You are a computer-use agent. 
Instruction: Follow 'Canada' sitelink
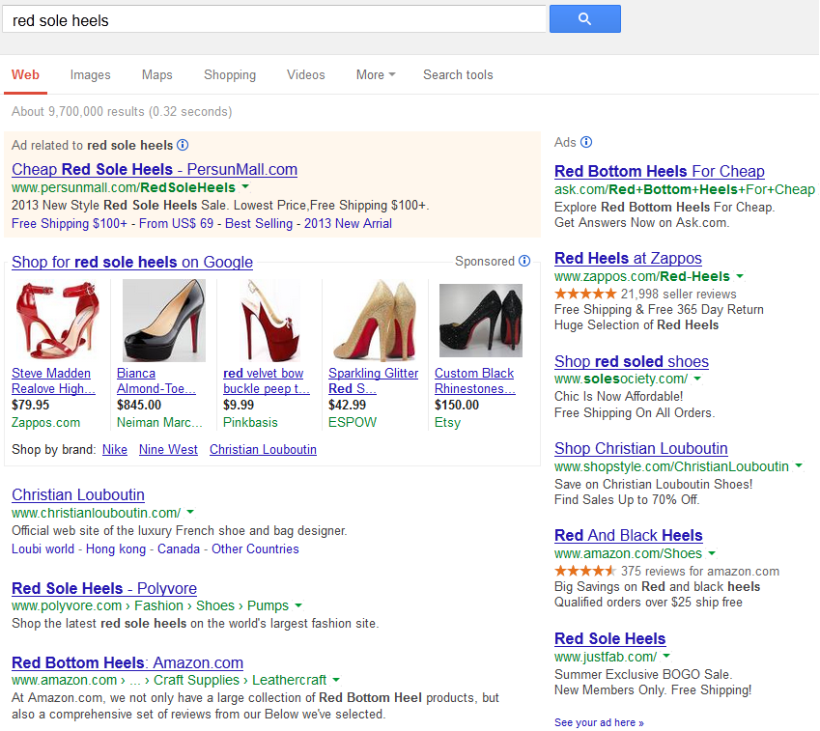tap(179, 548)
